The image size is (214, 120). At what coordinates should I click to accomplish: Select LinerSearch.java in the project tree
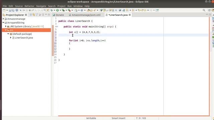click(24, 38)
